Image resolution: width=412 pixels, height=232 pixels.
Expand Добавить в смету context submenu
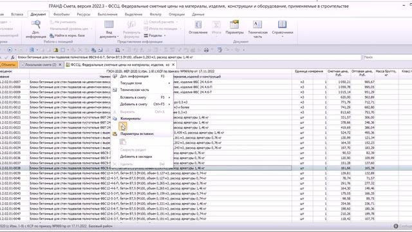(142, 104)
